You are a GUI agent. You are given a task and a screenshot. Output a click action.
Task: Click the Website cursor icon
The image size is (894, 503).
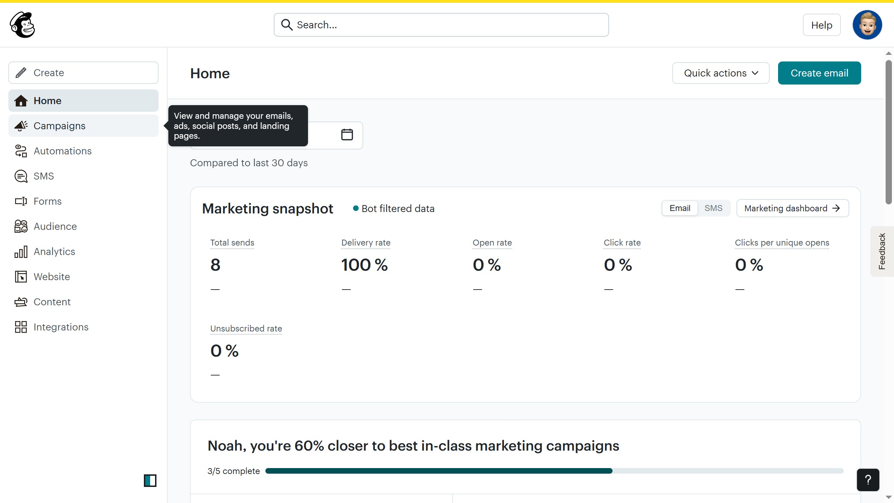pyautogui.click(x=21, y=277)
